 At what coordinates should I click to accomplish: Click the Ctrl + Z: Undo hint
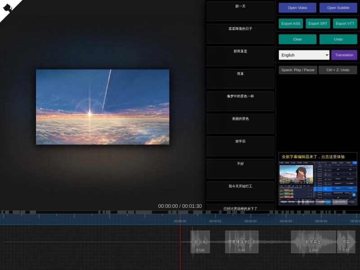tap(338, 70)
